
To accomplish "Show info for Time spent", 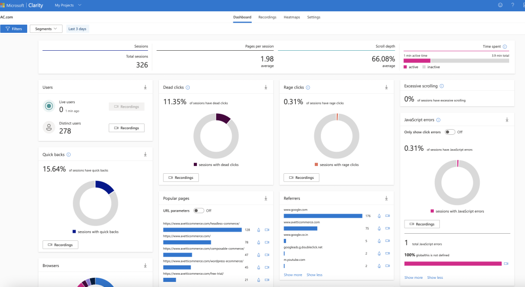I will coord(505,47).
